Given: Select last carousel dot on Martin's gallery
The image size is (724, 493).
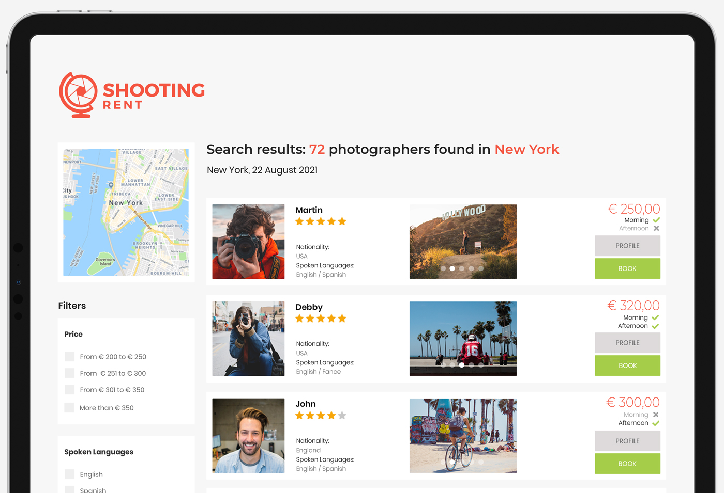Looking at the screenshot, I should [481, 268].
